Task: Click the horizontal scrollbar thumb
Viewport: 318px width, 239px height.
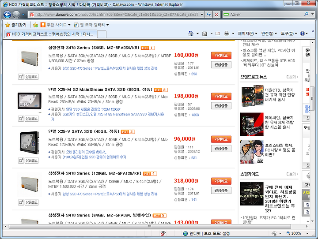Action: click(x=150, y=226)
